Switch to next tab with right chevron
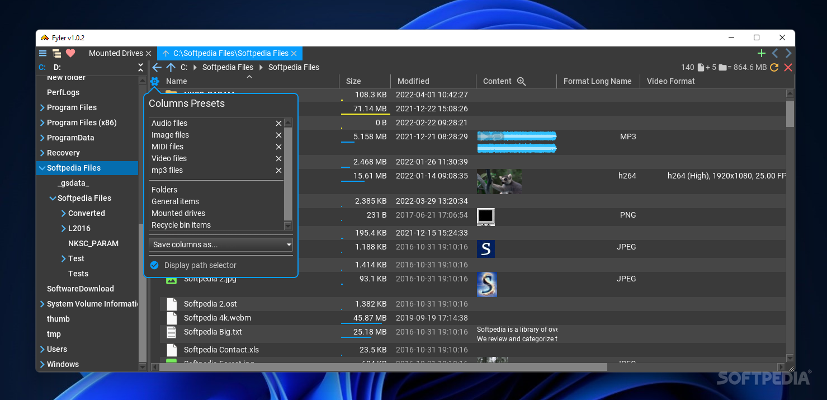Image resolution: width=827 pixels, height=400 pixels. coord(788,53)
